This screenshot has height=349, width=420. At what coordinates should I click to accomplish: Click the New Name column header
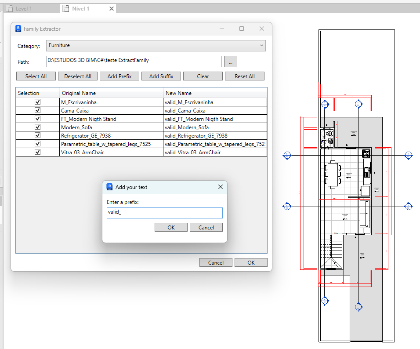214,93
